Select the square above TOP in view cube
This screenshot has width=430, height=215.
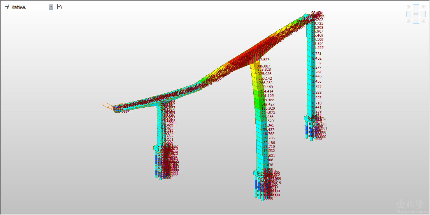pos(416,7)
